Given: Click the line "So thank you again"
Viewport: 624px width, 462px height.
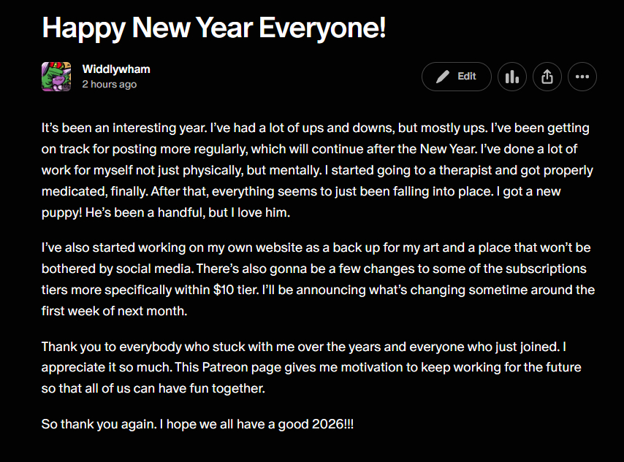Looking at the screenshot, I should click(x=197, y=424).
